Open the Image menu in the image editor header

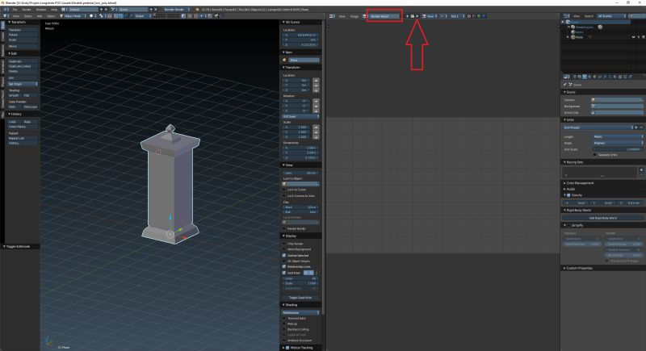tap(354, 16)
